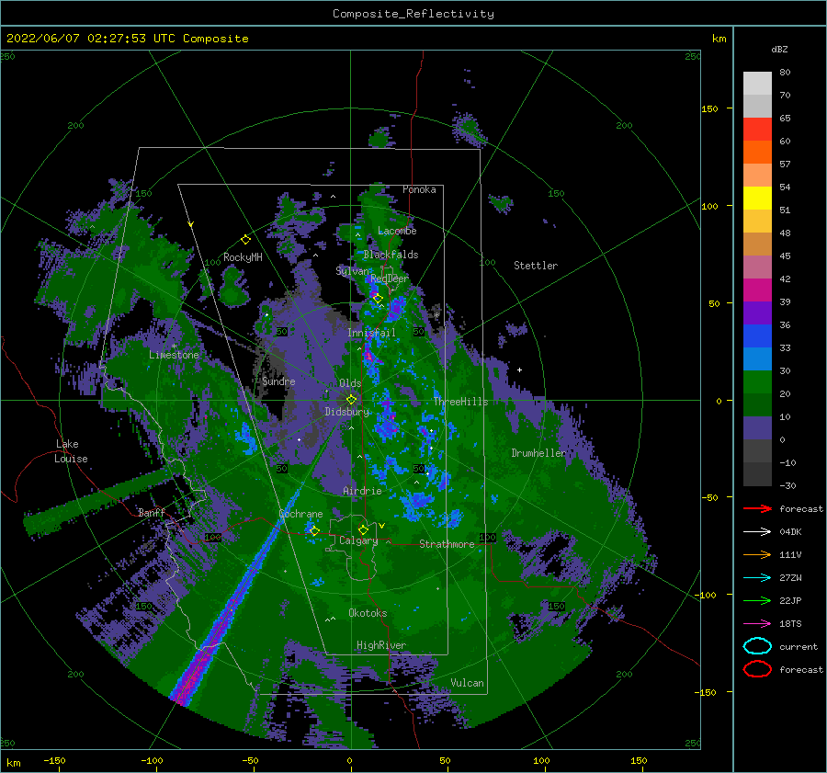Select the RockyMH label
The height and width of the screenshot is (773, 827).
click(243, 257)
